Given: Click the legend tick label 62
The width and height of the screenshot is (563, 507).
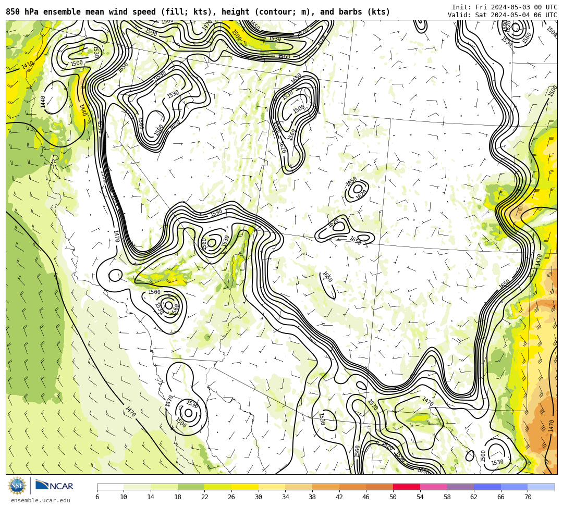Looking at the screenshot, I should click(x=473, y=497).
